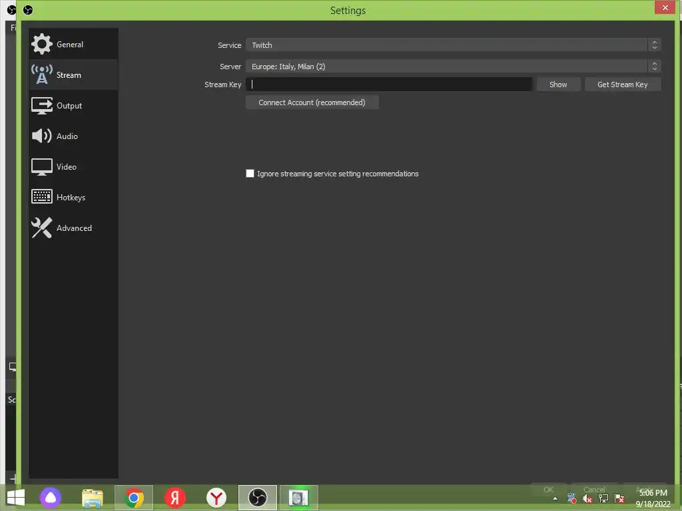Open the Windows Start menu
This screenshot has width=682, height=511.
coord(16,497)
